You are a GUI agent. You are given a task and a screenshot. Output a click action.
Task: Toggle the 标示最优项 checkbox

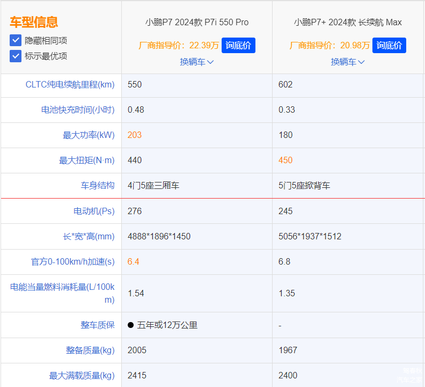tap(16, 56)
